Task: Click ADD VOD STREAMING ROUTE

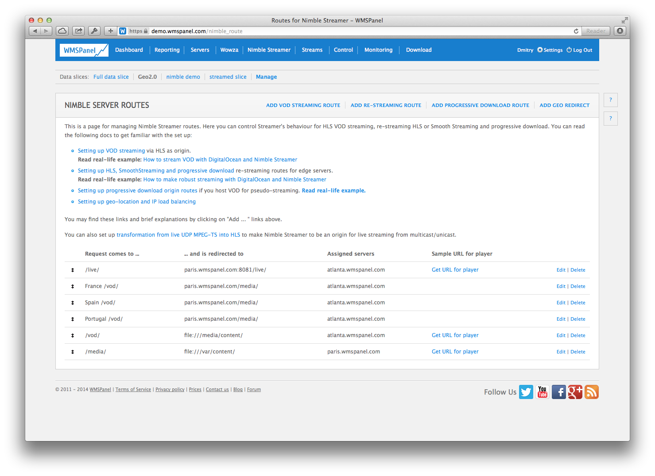Action: tap(303, 105)
